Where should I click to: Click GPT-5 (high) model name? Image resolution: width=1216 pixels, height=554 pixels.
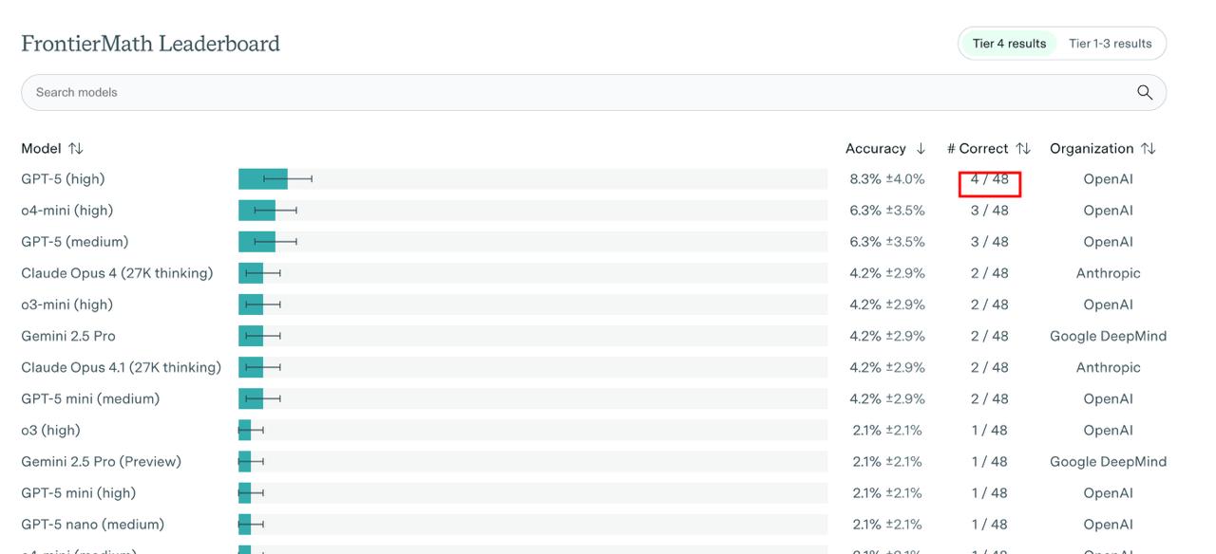tap(63, 179)
